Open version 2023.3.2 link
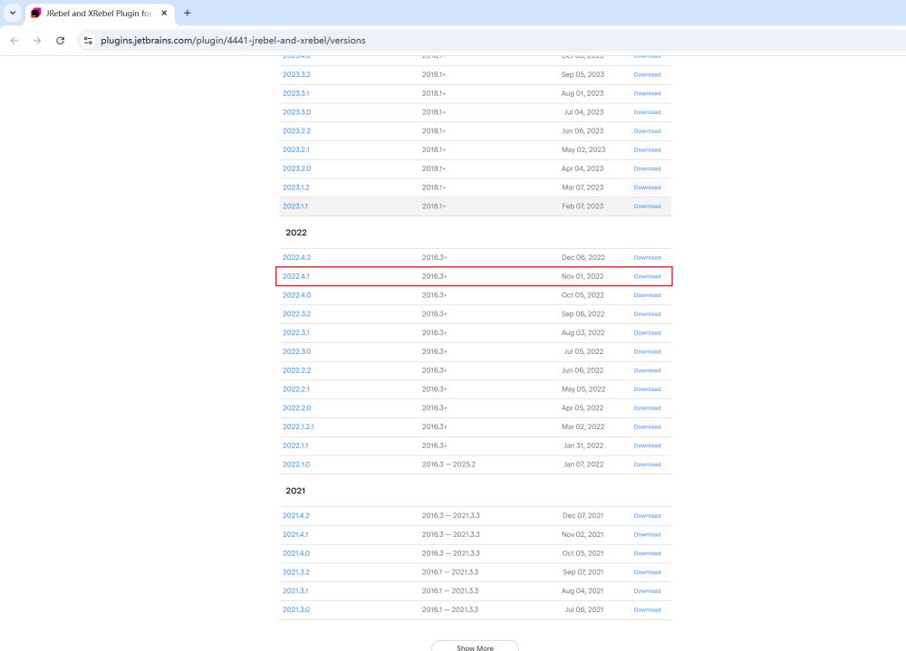 296,74
